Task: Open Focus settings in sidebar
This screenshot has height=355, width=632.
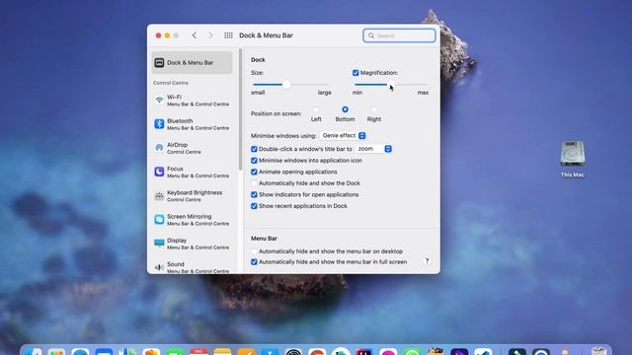Action: [192, 172]
